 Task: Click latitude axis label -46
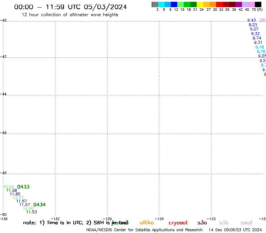[3, 133]
